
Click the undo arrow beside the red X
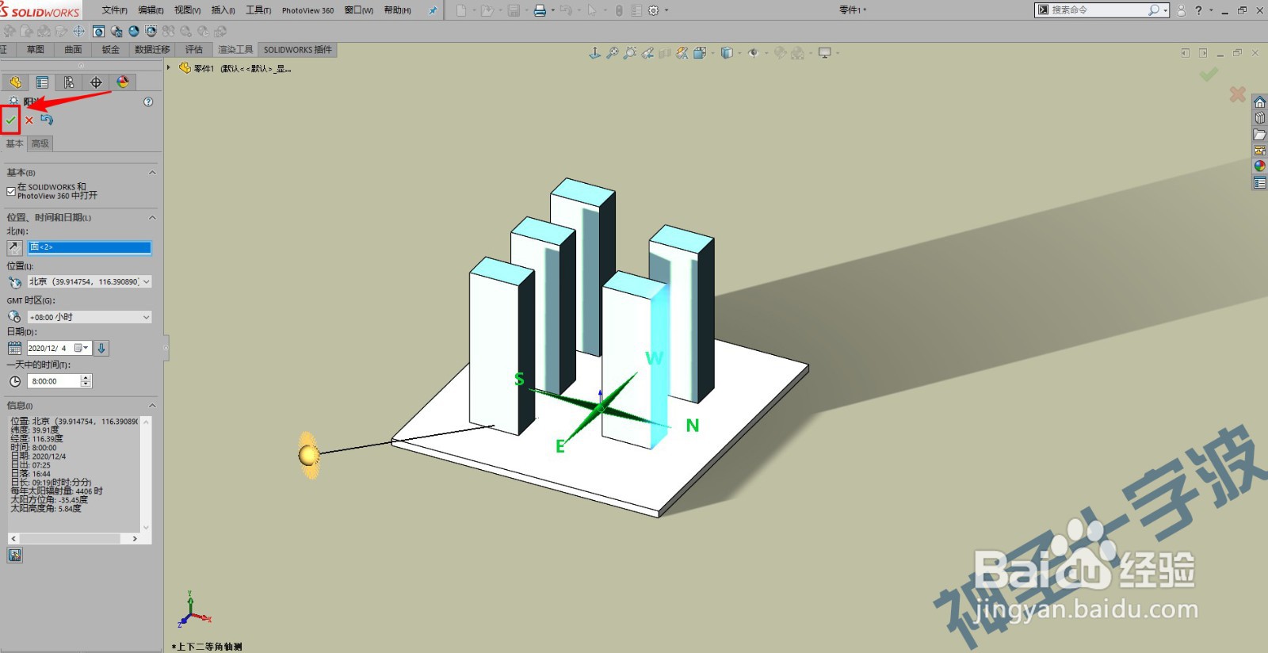[x=47, y=120]
